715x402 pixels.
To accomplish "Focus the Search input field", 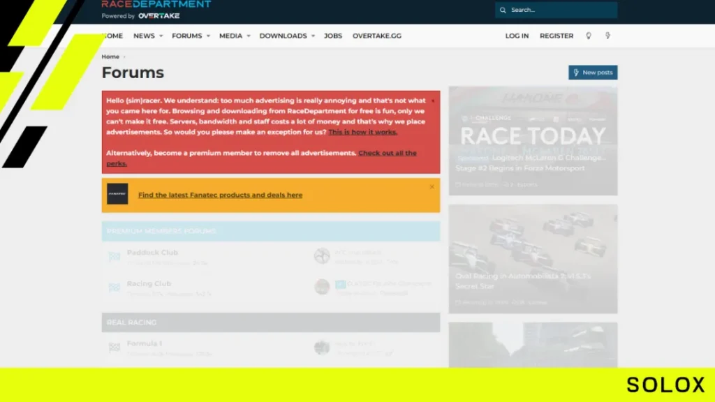I will 556,10.
